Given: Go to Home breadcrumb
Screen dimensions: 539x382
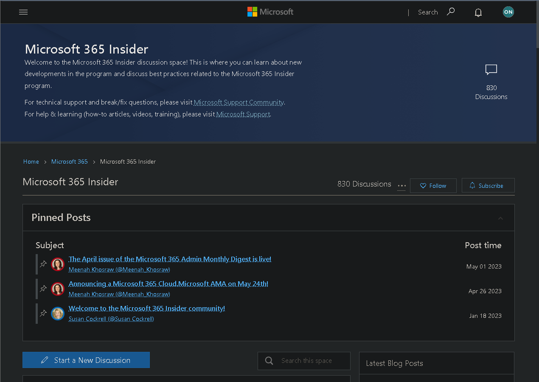Looking at the screenshot, I should 31,161.
